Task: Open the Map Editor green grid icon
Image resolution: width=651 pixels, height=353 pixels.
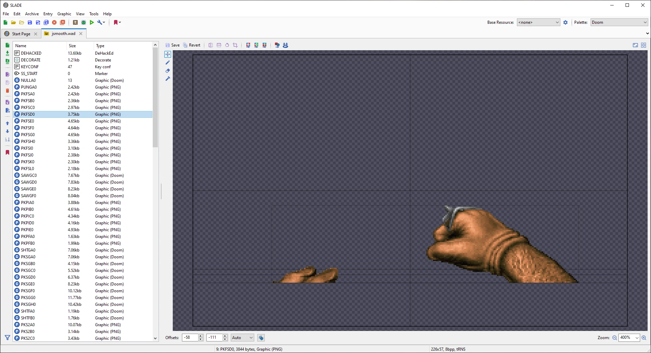Action: (x=83, y=22)
